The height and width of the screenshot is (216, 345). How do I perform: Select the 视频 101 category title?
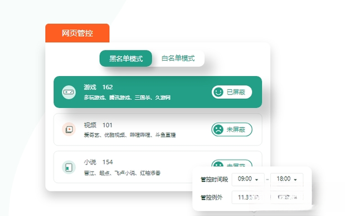tap(98, 125)
